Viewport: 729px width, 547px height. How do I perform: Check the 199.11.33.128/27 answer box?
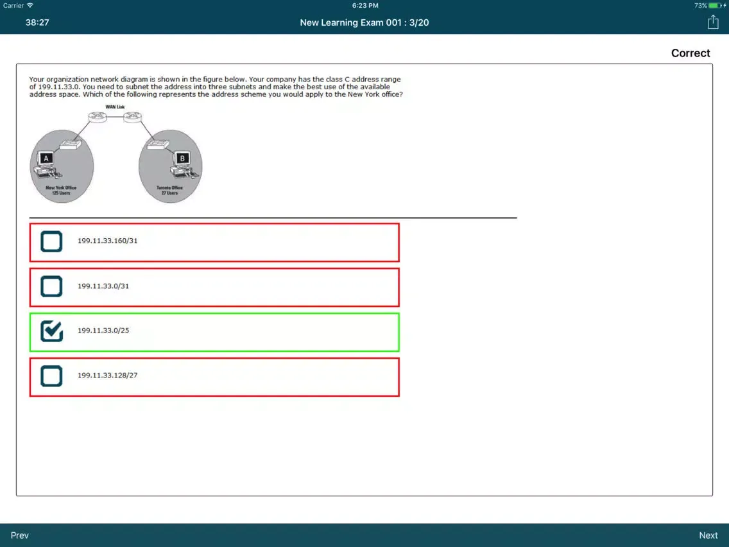pos(51,376)
